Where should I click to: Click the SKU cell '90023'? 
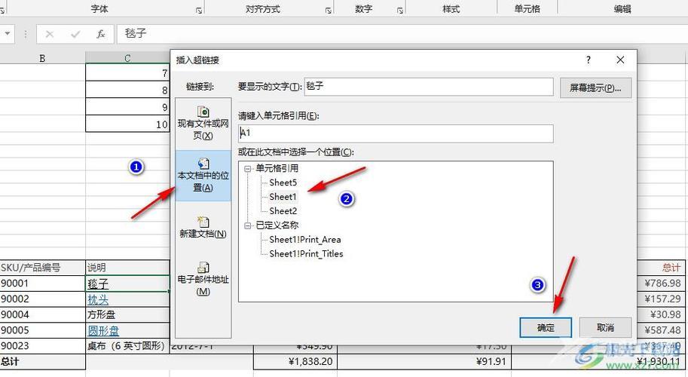click(42, 346)
